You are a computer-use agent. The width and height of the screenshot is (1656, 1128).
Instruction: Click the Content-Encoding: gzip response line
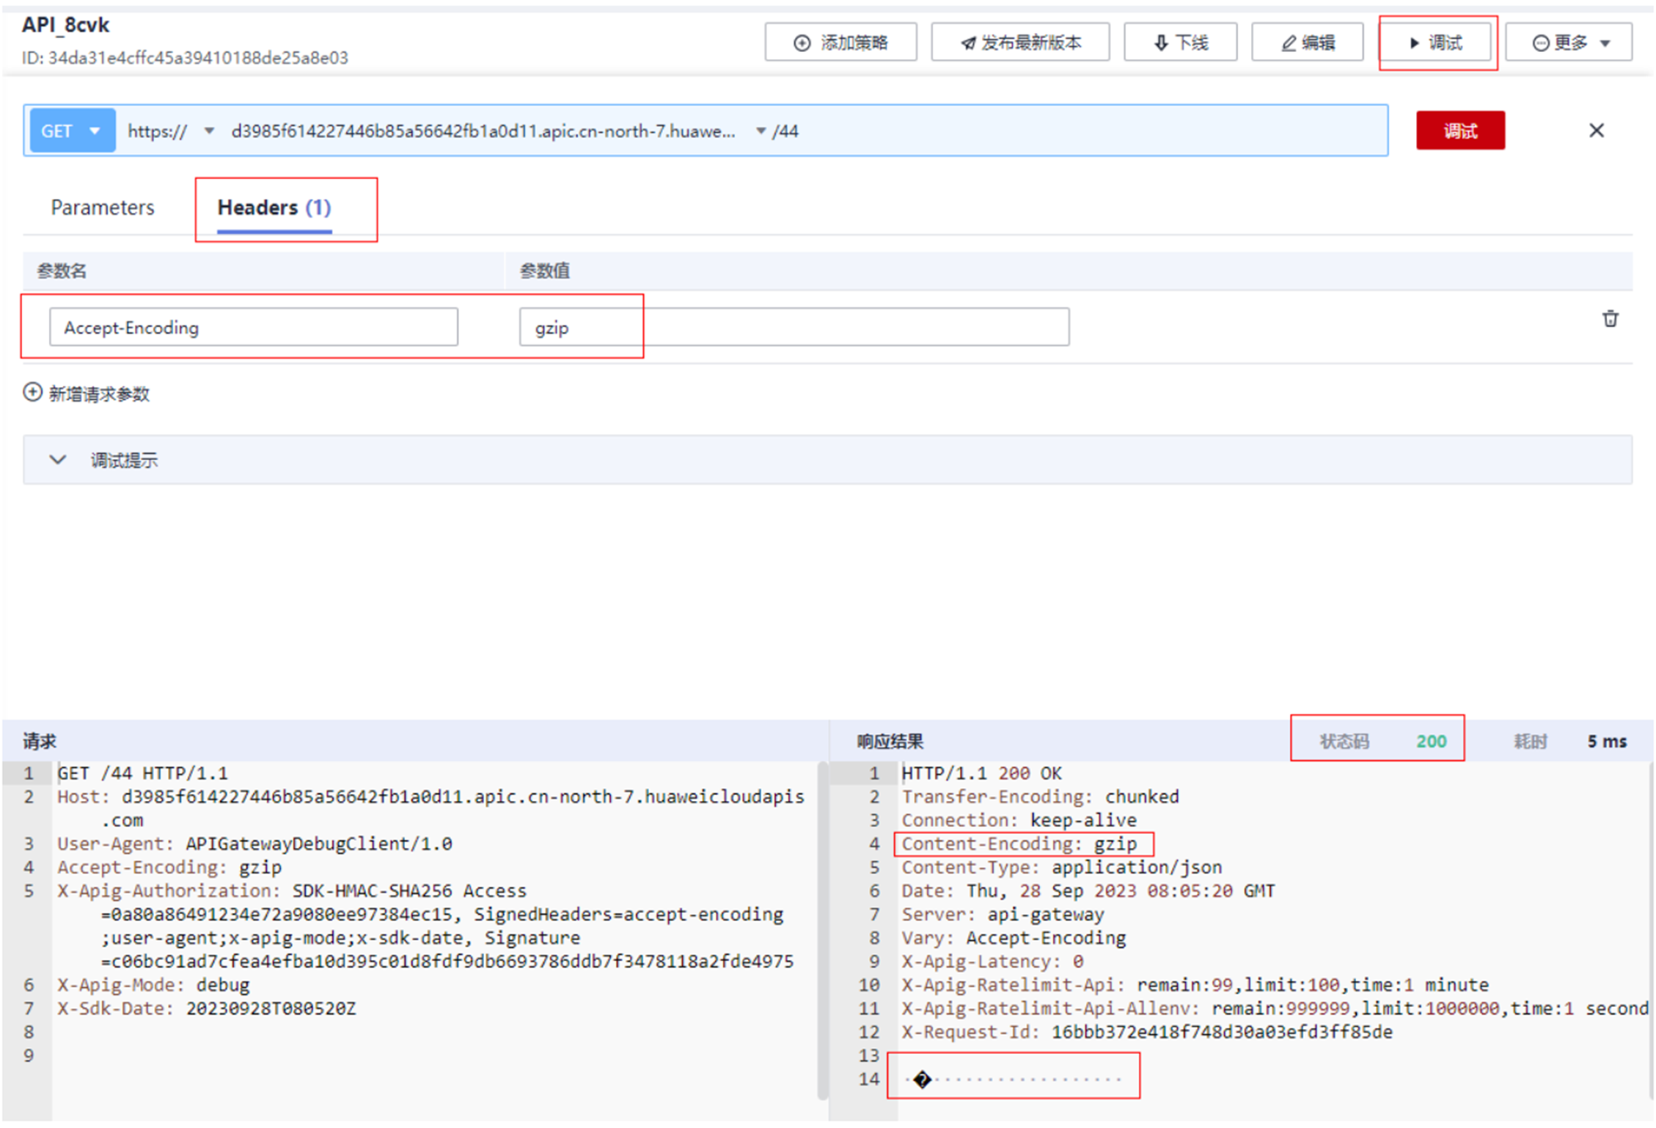pos(1019,844)
